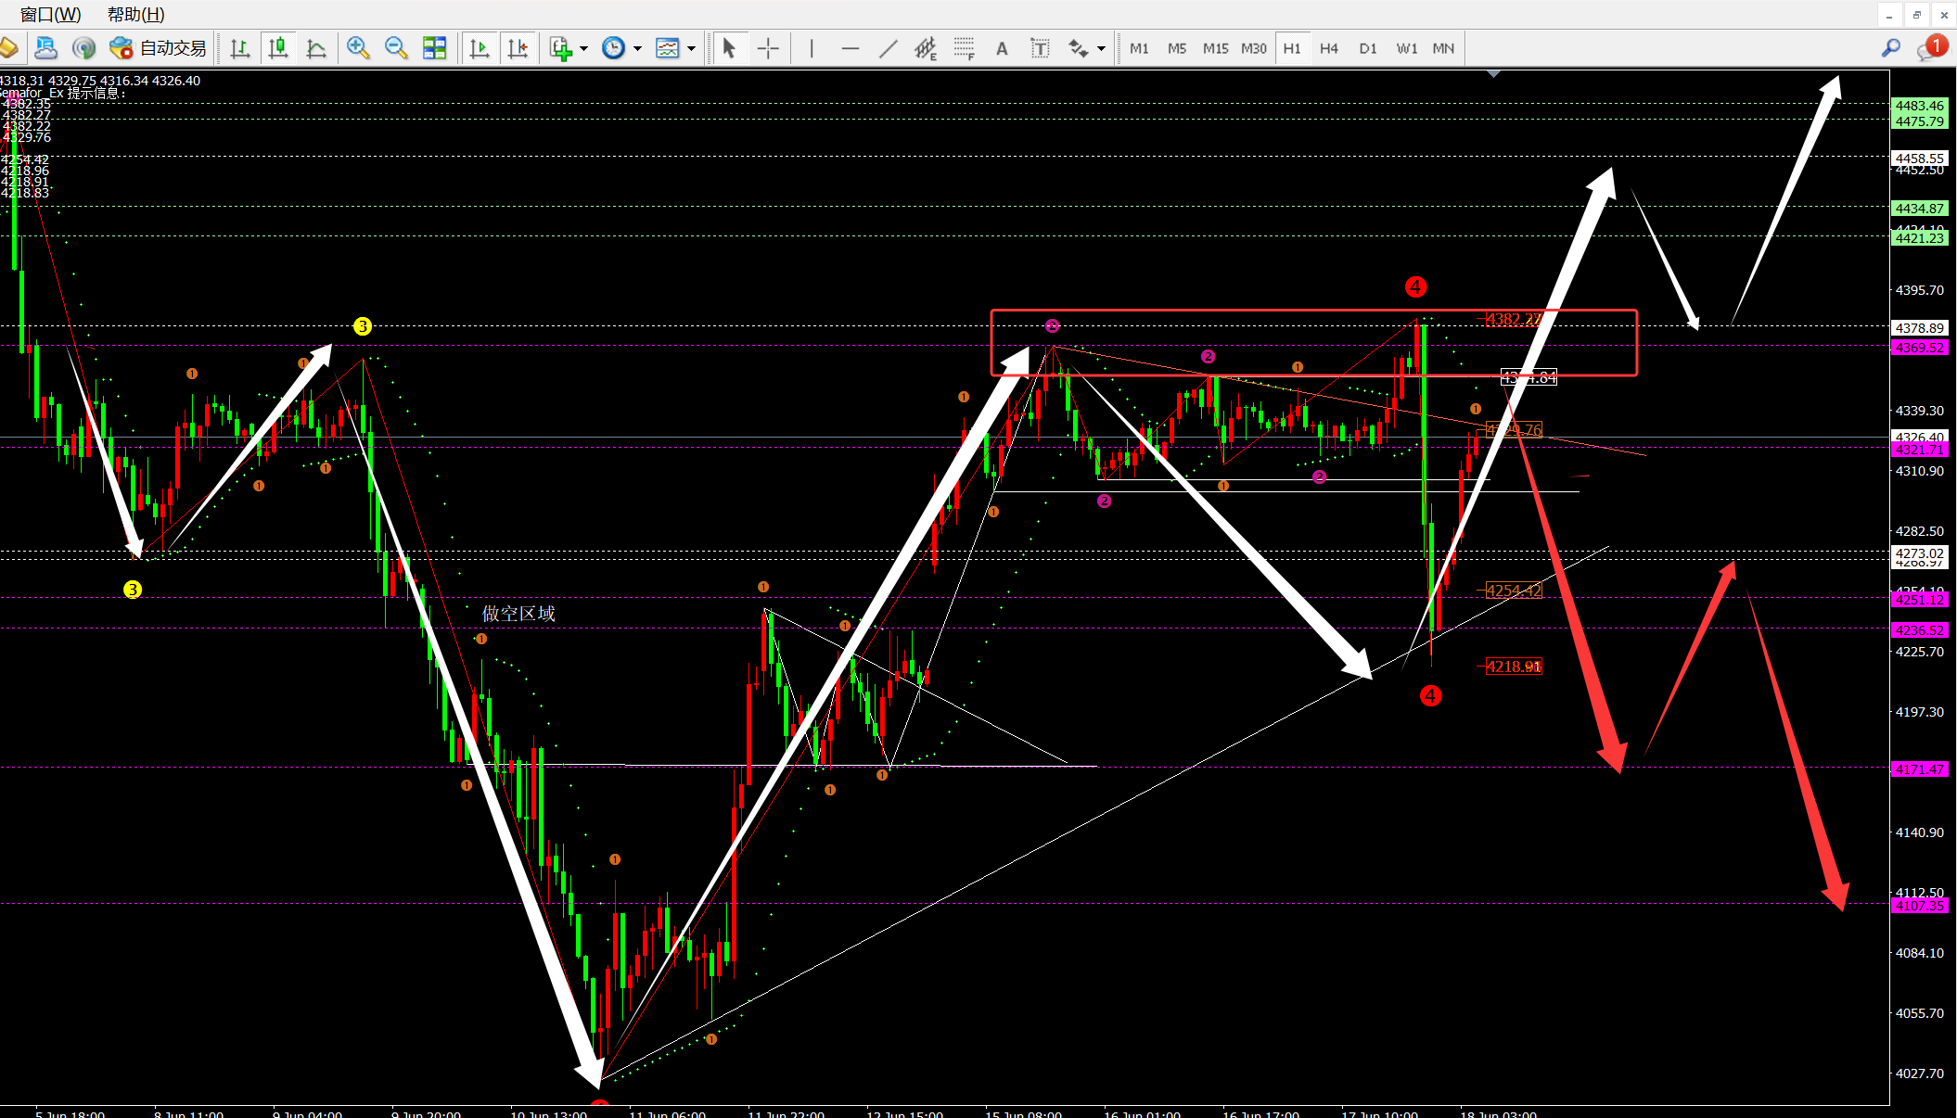Click magenta price label 4107.35
1957x1118 pixels.
[1920, 906]
